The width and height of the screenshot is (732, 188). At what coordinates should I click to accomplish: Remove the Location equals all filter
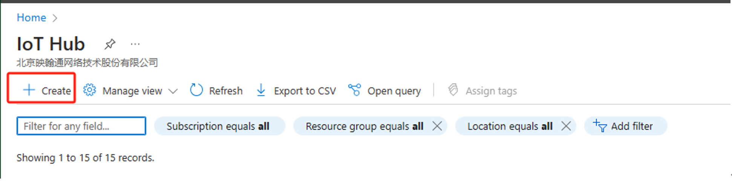point(566,126)
